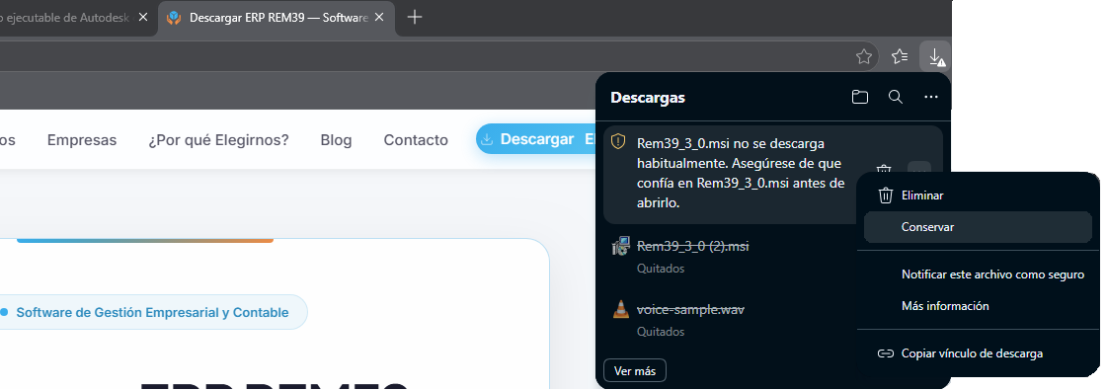Open a new browser tab
The height and width of the screenshot is (391, 1107).
(x=415, y=18)
